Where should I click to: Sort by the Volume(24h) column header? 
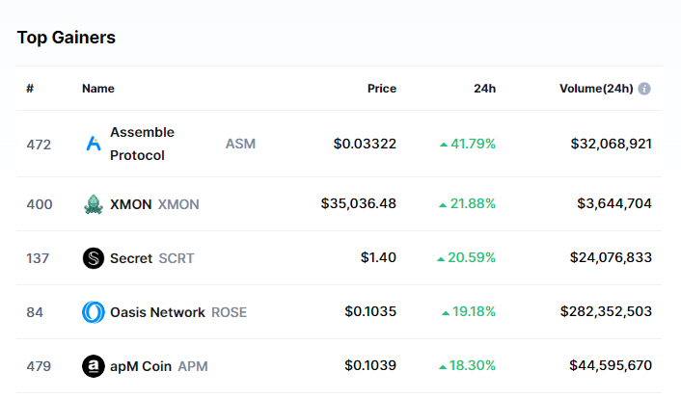click(x=595, y=89)
